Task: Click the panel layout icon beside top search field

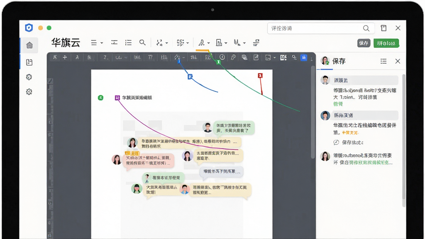Action: tap(383, 28)
